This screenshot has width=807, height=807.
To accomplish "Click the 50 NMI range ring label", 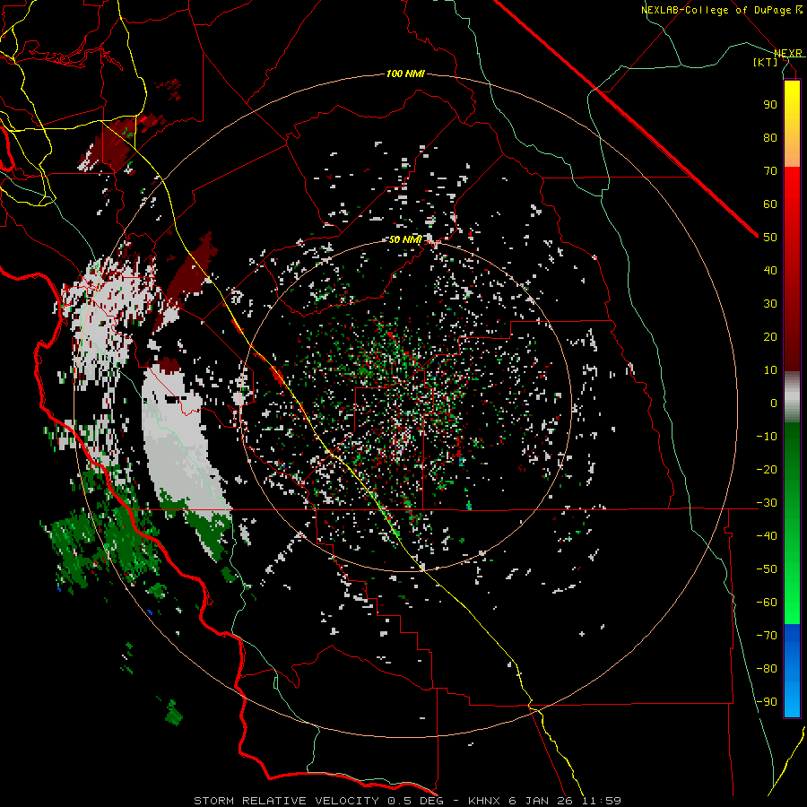I will (405, 239).
